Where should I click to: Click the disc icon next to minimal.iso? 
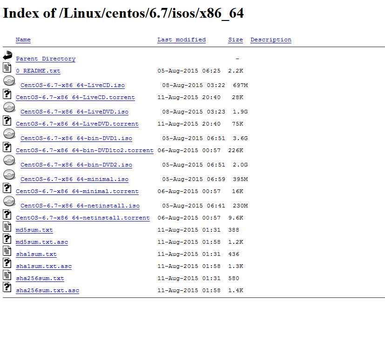point(9,174)
